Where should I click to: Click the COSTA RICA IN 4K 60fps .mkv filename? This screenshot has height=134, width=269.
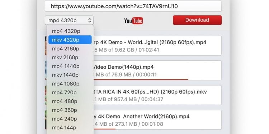point(150,92)
